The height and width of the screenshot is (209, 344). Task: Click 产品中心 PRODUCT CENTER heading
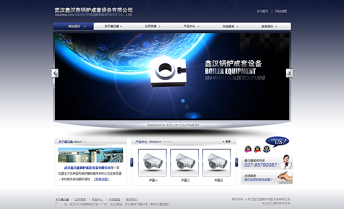click(x=154, y=142)
